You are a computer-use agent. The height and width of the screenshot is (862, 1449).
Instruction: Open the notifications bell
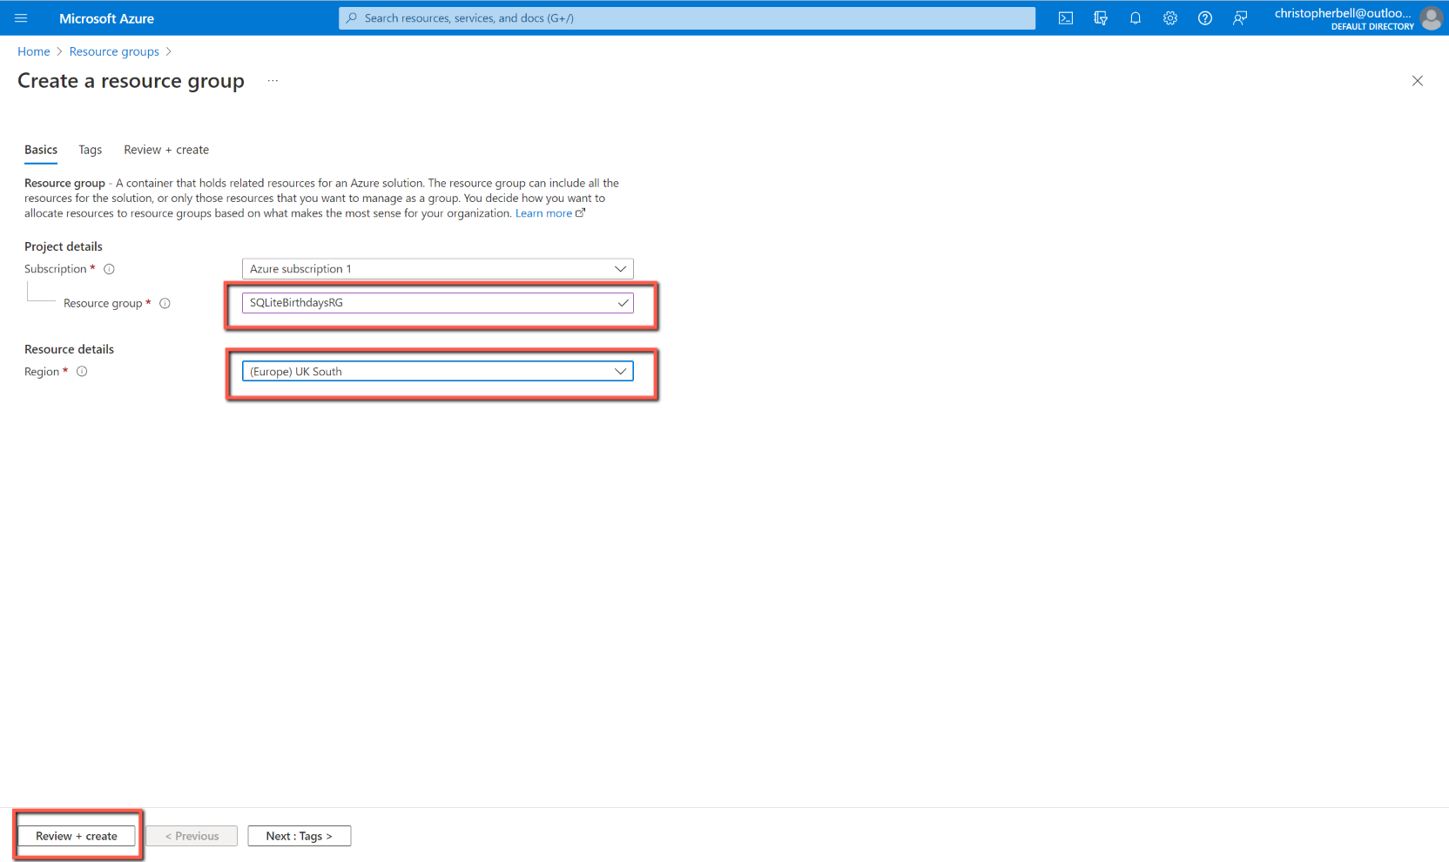[x=1136, y=18]
